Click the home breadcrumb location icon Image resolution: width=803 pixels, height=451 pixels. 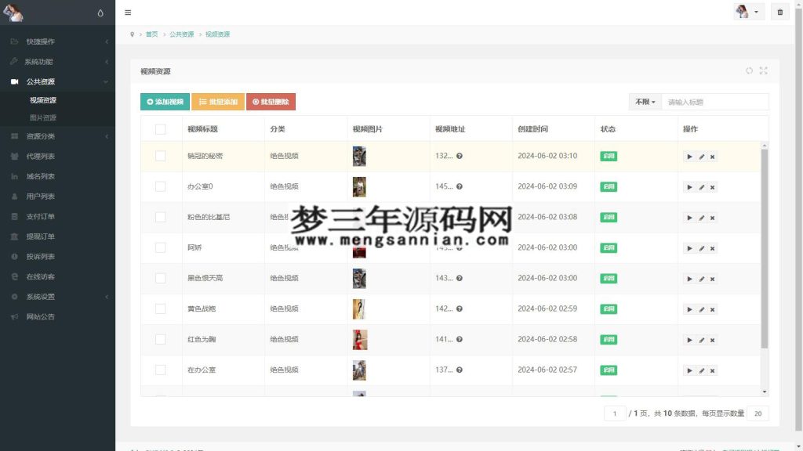(132, 34)
